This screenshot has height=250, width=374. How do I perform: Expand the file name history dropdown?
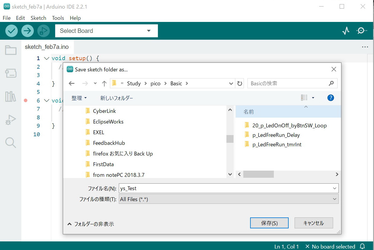point(335,188)
